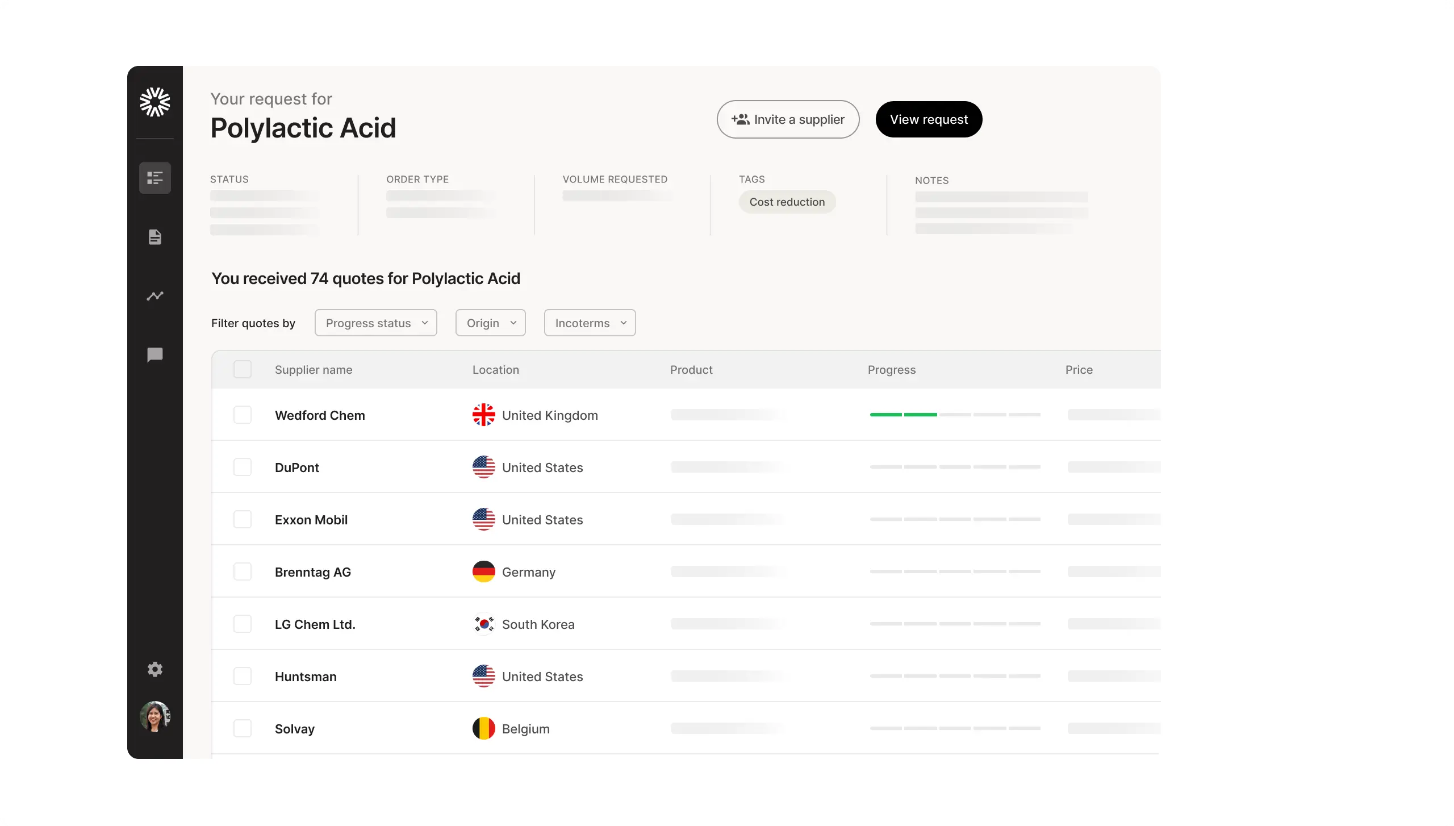Open the requests list sidebar icon
The height and width of the screenshot is (826, 1454).
[154, 178]
